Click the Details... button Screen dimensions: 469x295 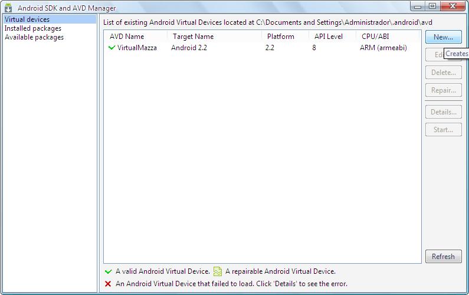443,112
